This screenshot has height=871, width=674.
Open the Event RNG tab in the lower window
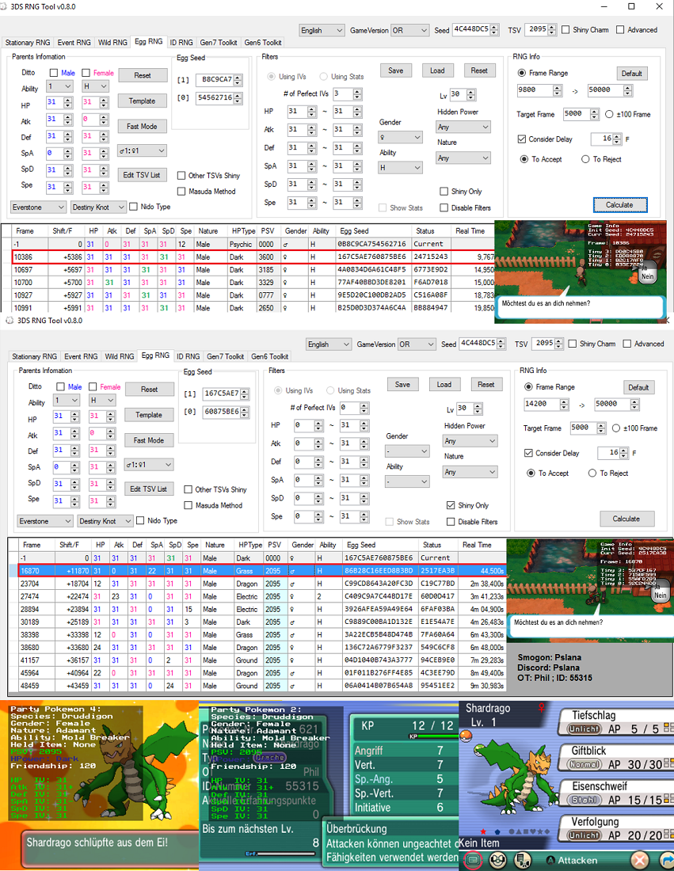[x=81, y=356]
